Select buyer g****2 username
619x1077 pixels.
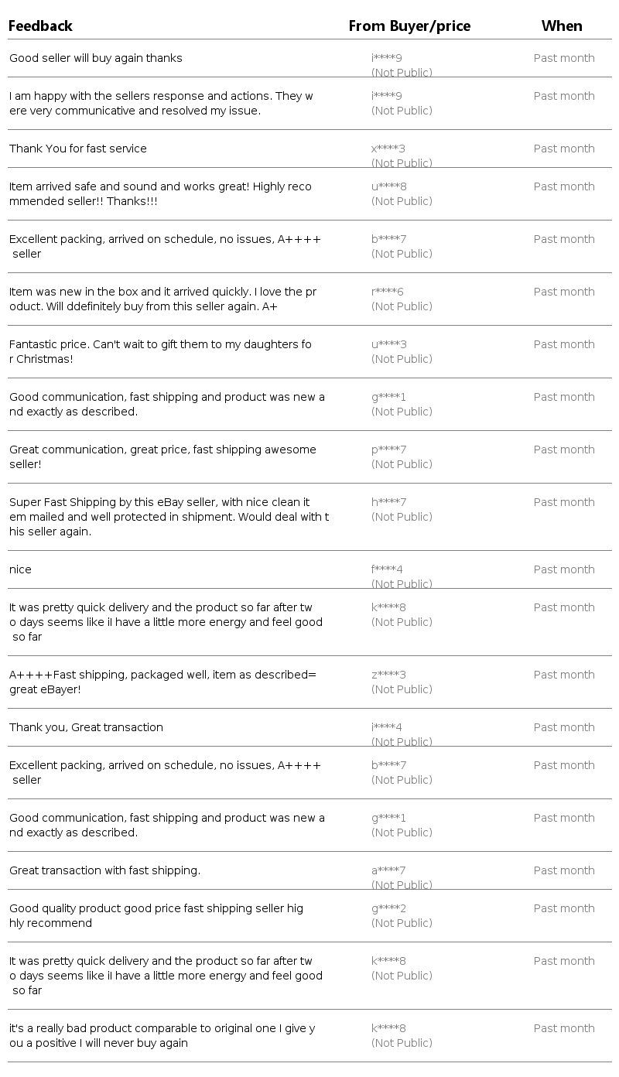point(388,908)
